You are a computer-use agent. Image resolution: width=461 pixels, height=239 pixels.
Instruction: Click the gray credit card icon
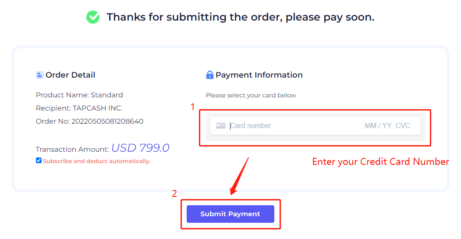click(221, 126)
